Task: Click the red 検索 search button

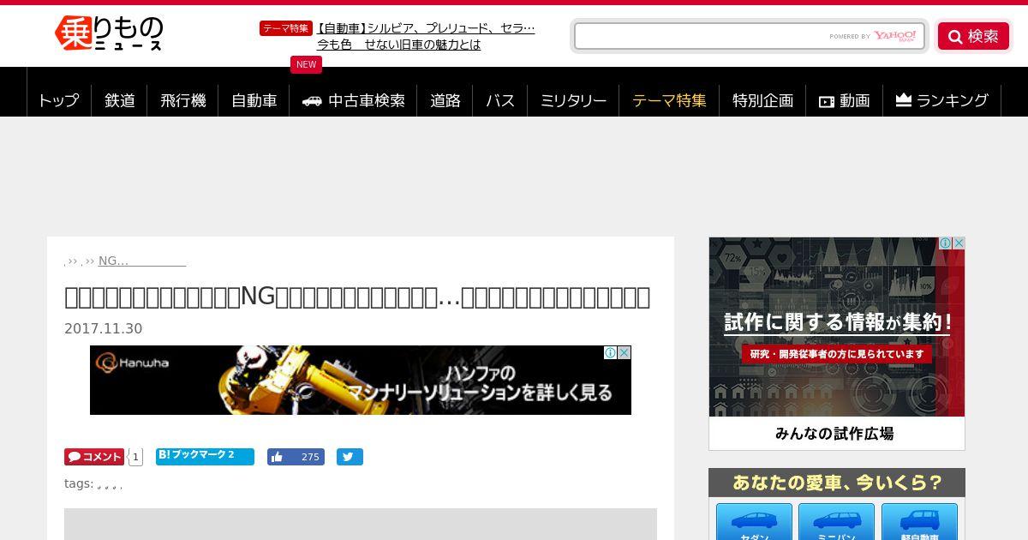Action: [973, 36]
